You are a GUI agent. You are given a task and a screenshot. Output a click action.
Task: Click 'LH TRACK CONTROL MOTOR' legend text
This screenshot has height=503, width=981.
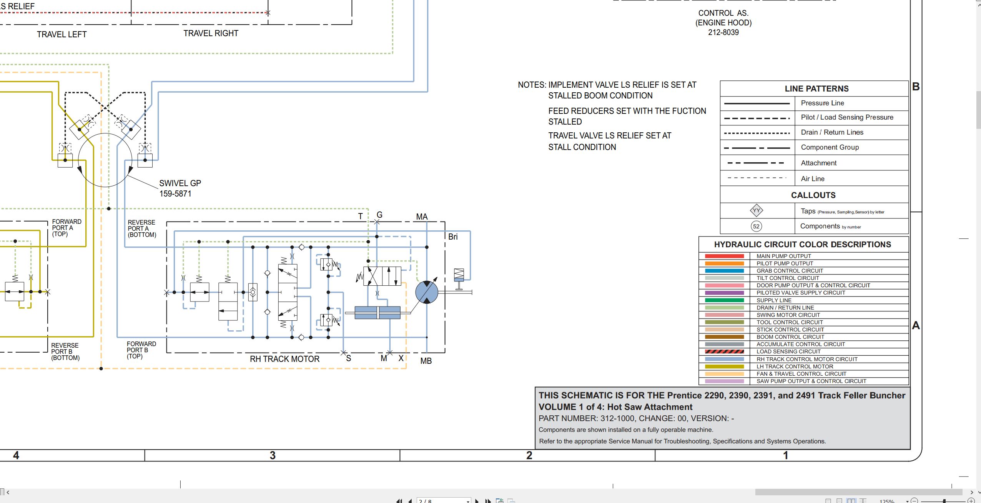pos(795,366)
